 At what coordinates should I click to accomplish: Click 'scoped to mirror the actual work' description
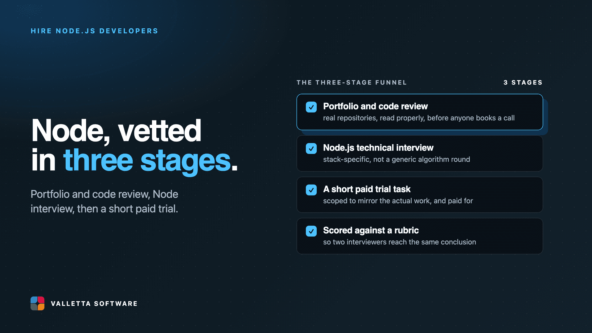398,201
